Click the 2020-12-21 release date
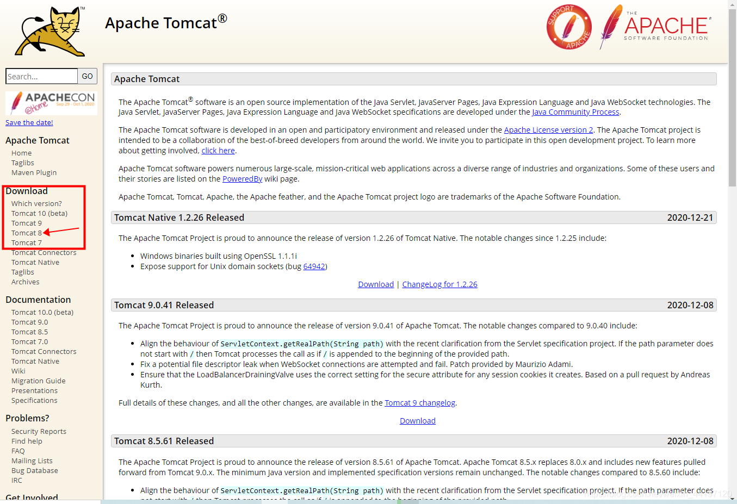 (690, 217)
